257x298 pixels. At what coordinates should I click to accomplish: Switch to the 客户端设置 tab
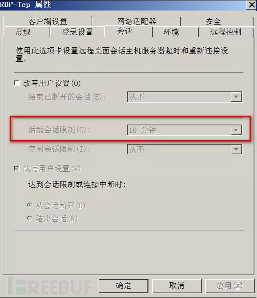tap(48, 21)
